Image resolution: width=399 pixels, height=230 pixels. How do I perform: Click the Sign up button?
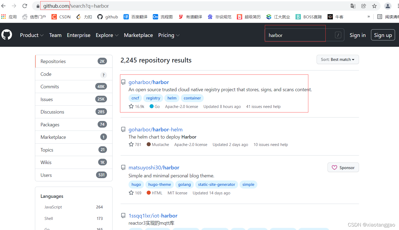tap(383, 35)
